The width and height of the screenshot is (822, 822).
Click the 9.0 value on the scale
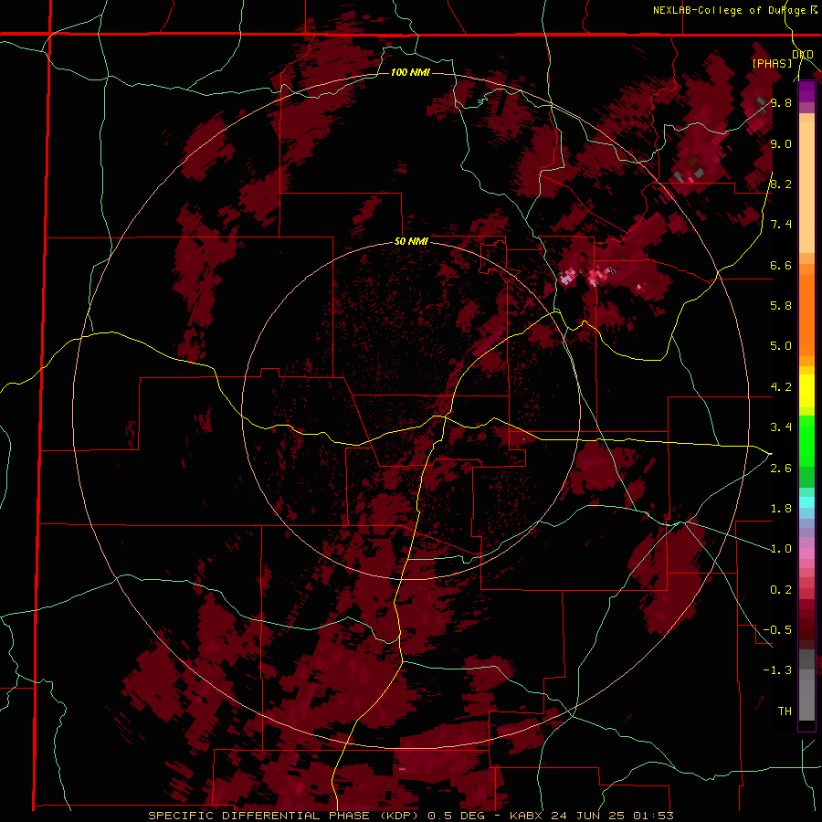pos(781,143)
